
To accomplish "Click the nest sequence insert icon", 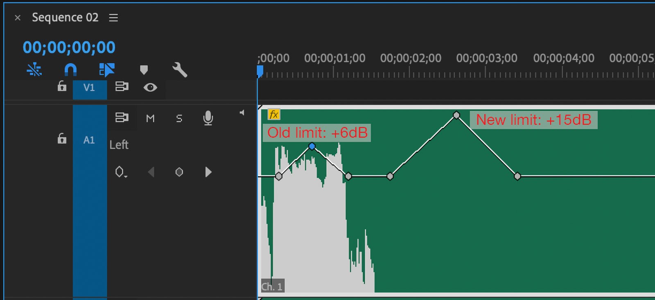I will pos(34,70).
